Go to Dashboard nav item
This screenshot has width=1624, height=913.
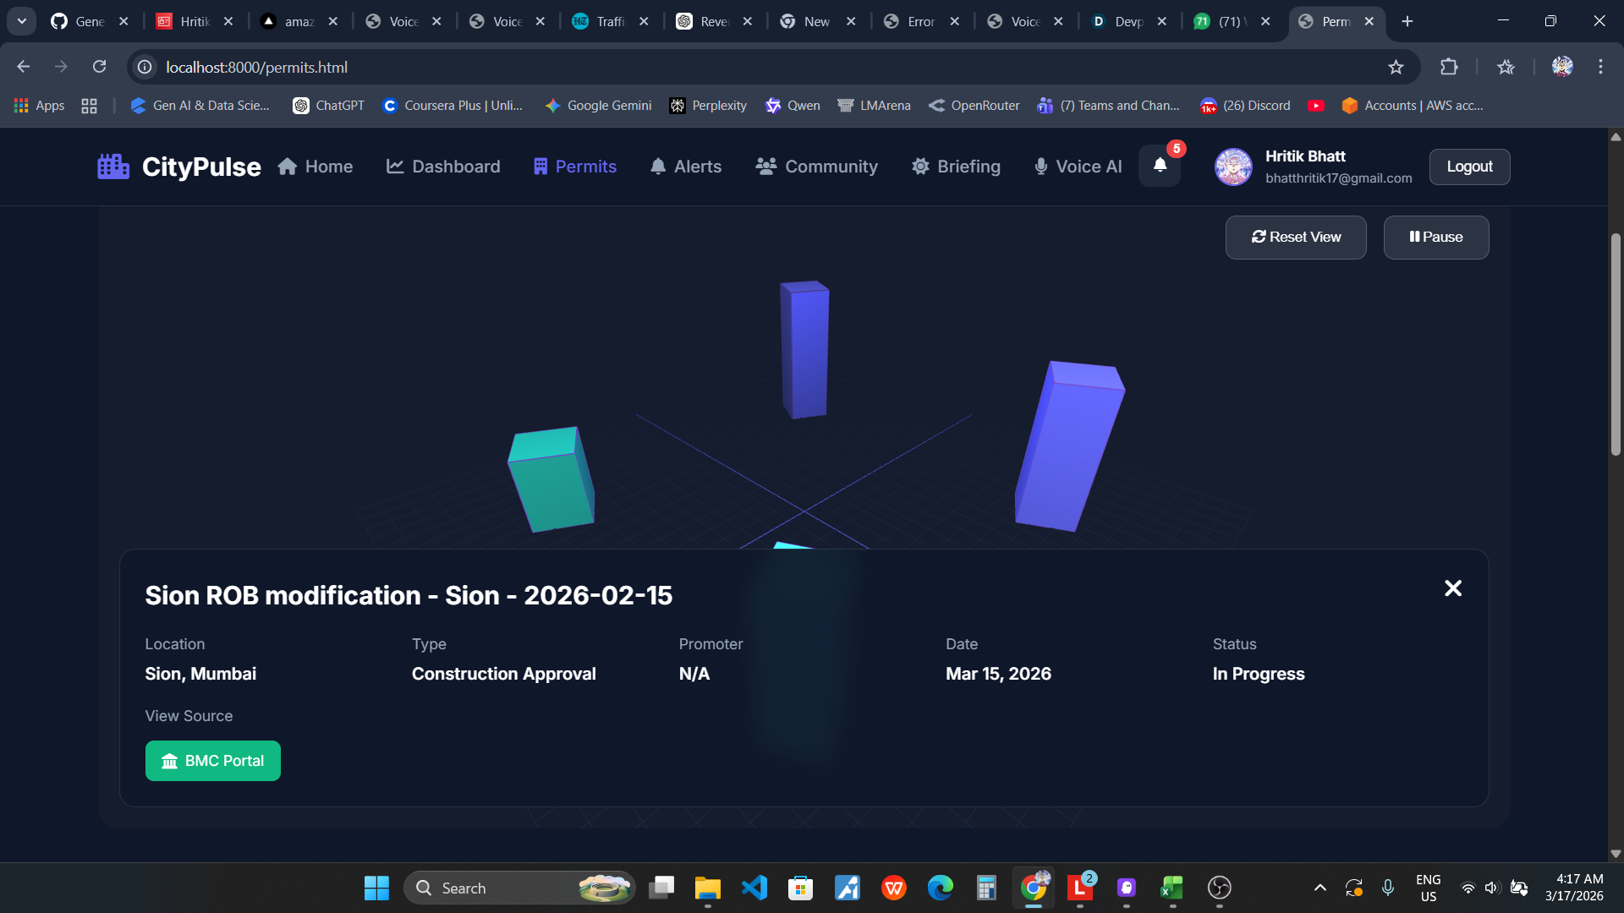[443, 167]
